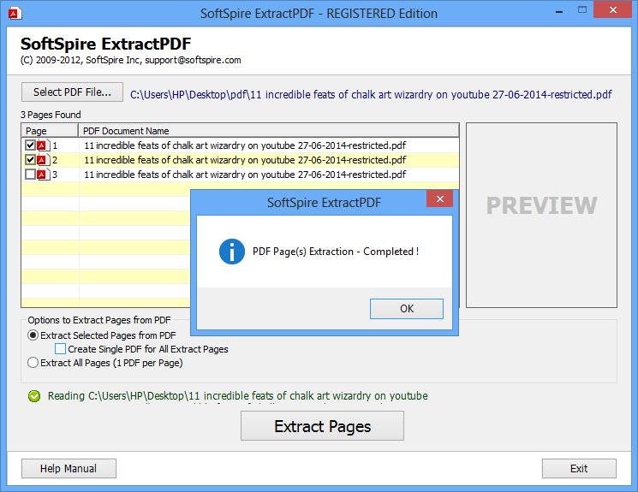Click the app icon in title bar

15,14
